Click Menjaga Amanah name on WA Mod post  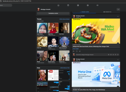tap(80, 16)
